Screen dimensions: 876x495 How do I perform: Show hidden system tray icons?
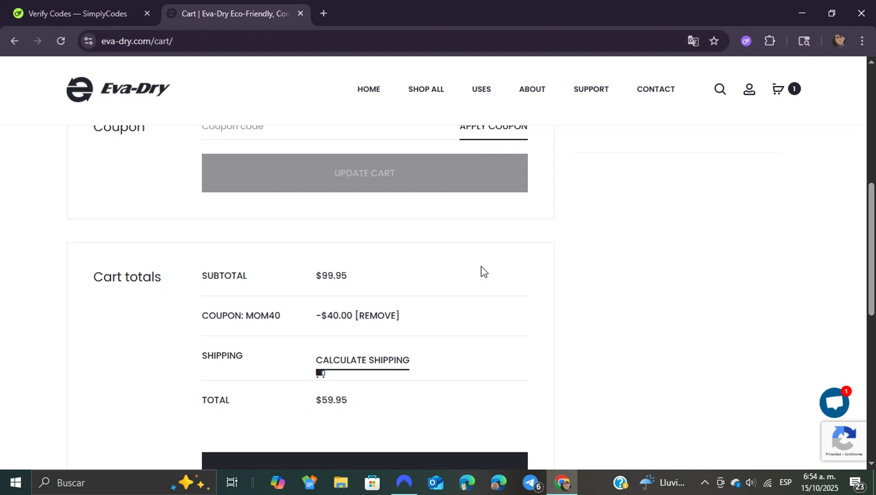(704, 483)
